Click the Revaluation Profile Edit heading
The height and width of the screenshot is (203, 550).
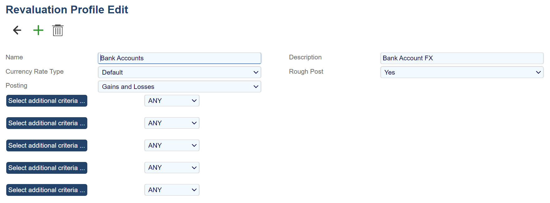pyautogui.click(x=67, y=10)
